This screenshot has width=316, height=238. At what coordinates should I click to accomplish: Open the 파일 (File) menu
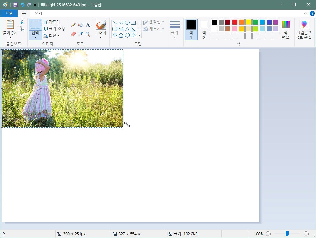click(9, 13)
